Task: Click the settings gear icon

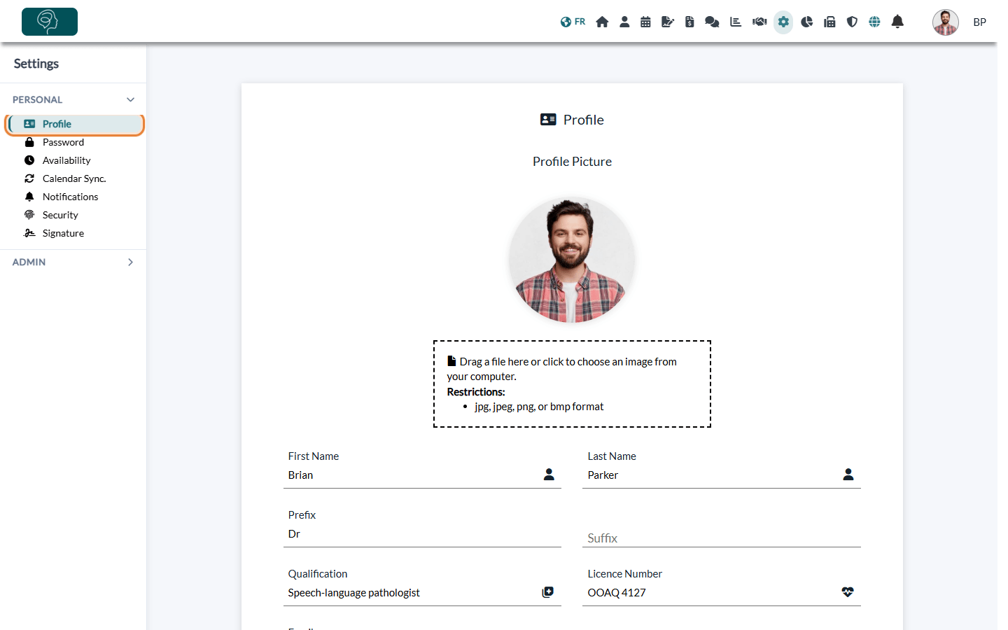Action: tap(783, 22)
